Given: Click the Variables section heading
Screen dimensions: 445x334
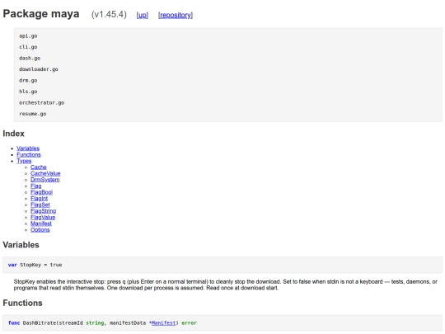Looking at the screenshot, I should [x=21, y=245].
